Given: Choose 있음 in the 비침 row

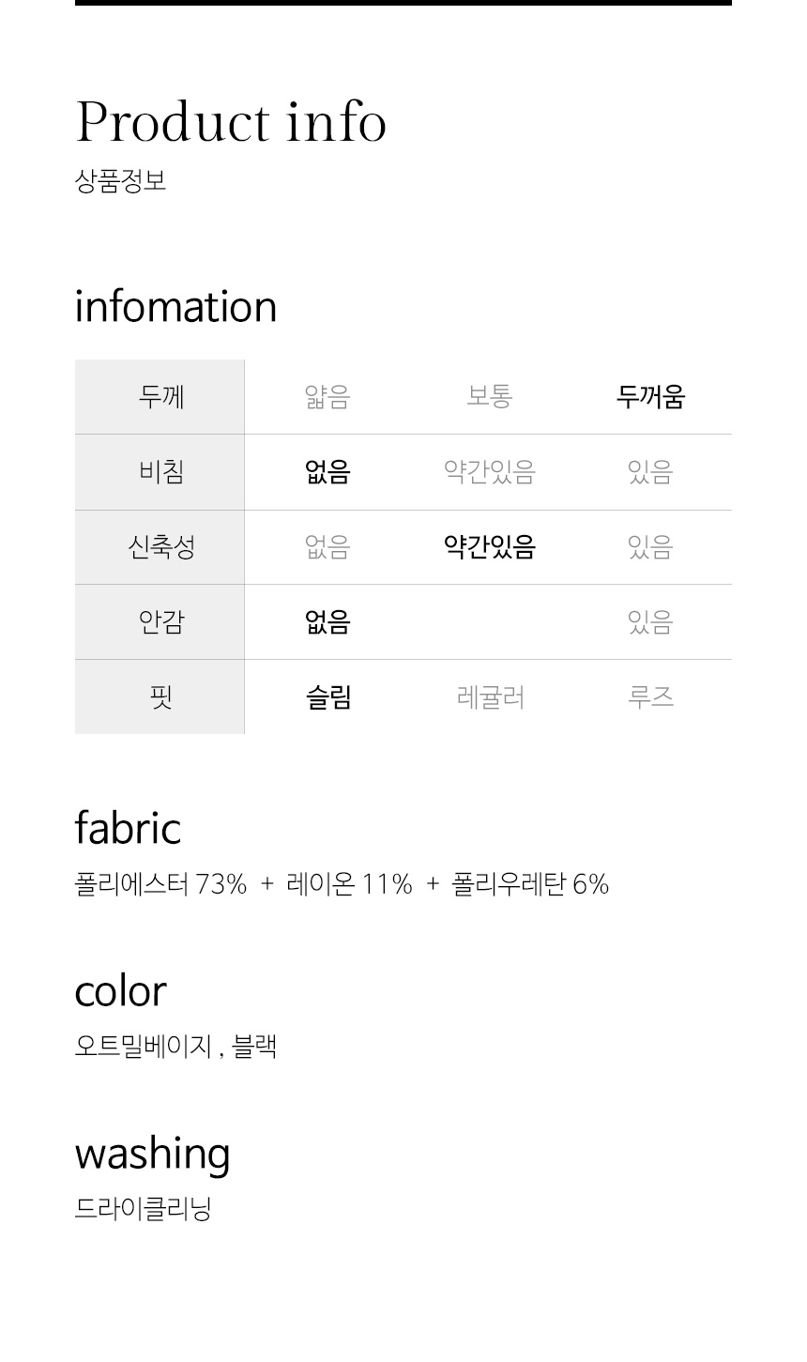Looking at the screenshot, I should tap(650, 471).
